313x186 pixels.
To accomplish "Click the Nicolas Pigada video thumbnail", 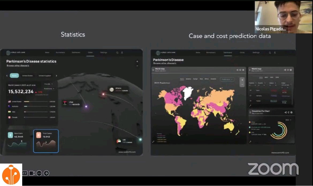I will point(284,17).
